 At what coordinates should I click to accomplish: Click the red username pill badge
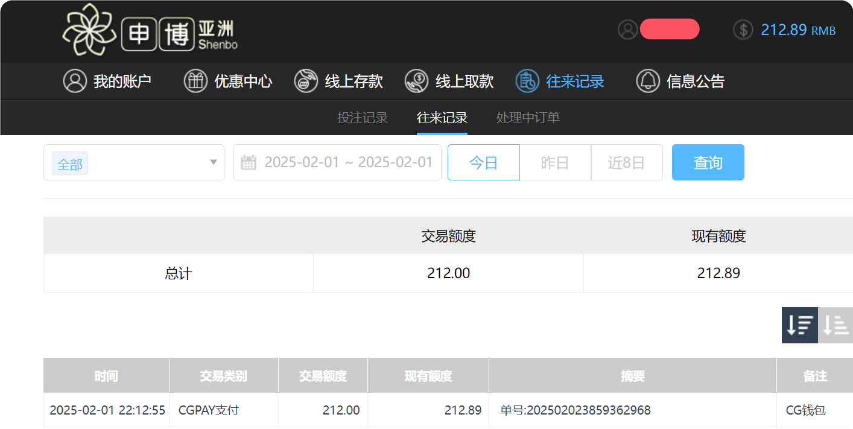point(670,29)
